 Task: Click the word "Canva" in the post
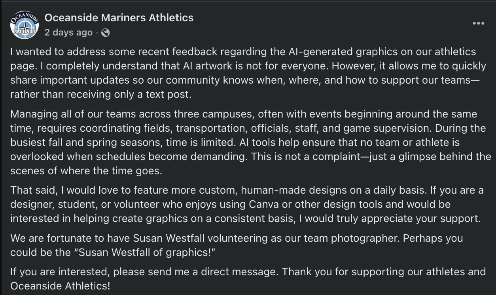[x=263, y=205]
